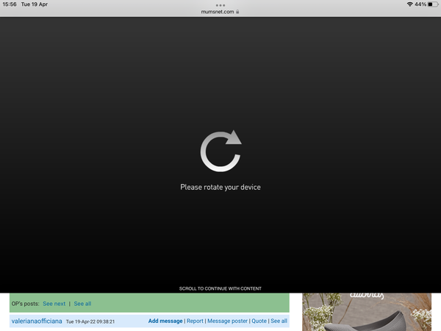The image size is (441, 331).
Task: Tap the circular rotate arrow icon
Action: tap(220, 151)
